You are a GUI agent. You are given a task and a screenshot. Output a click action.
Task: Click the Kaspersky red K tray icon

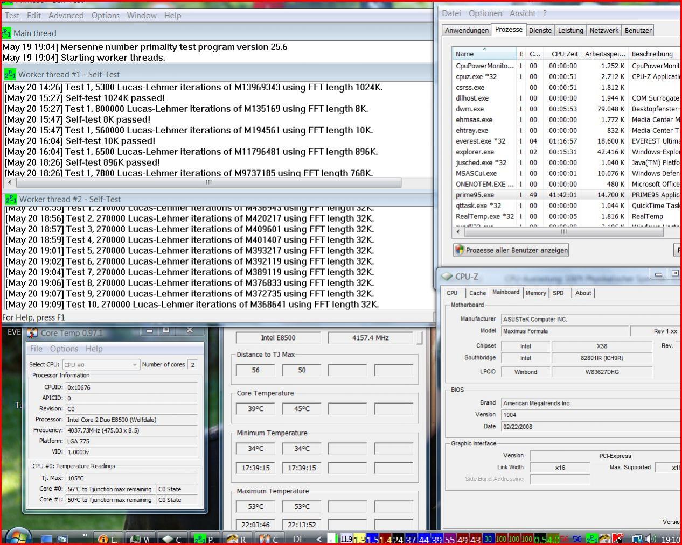pyautogui.click(x=617, y=539)
